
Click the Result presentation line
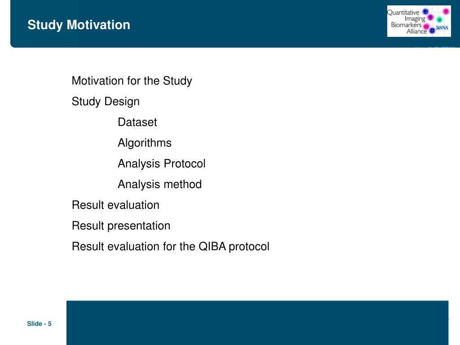(x=121, y=226)
